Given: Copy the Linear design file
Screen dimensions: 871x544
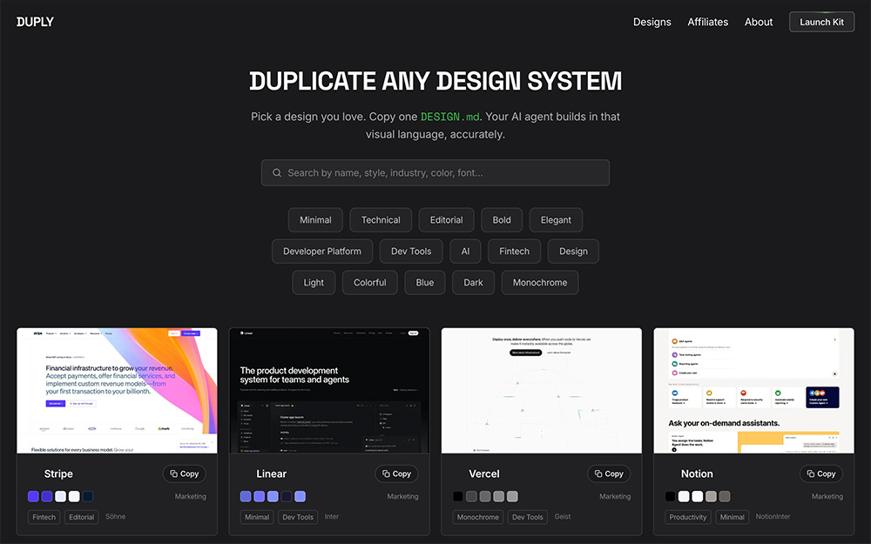Looking at the screenshot, I should pos(396,473).
